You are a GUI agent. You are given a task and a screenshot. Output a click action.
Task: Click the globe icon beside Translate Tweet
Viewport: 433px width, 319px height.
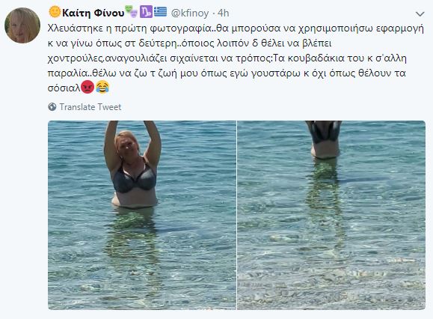(52, 106)
